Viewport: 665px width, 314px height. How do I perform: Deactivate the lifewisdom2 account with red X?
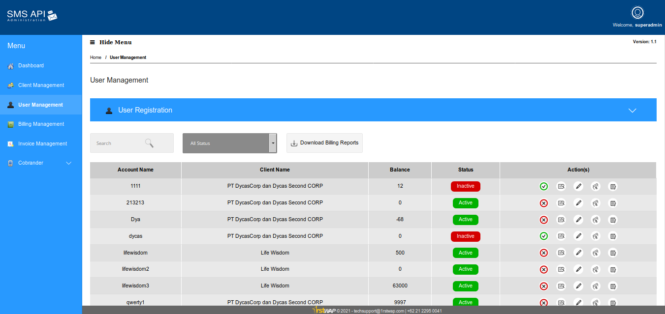543,269
